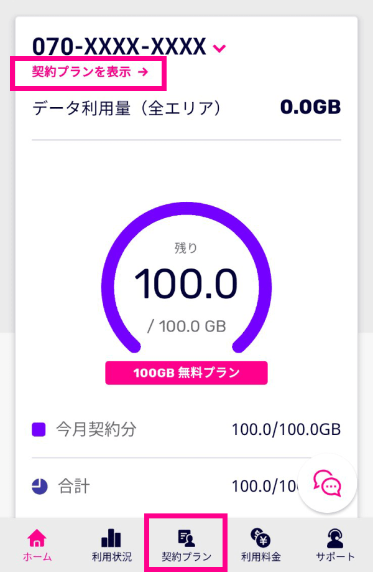Viewport: 373px width, 572px height.
Task: Click the 100GB 無料プラン badge
Action: click(186, 373)
